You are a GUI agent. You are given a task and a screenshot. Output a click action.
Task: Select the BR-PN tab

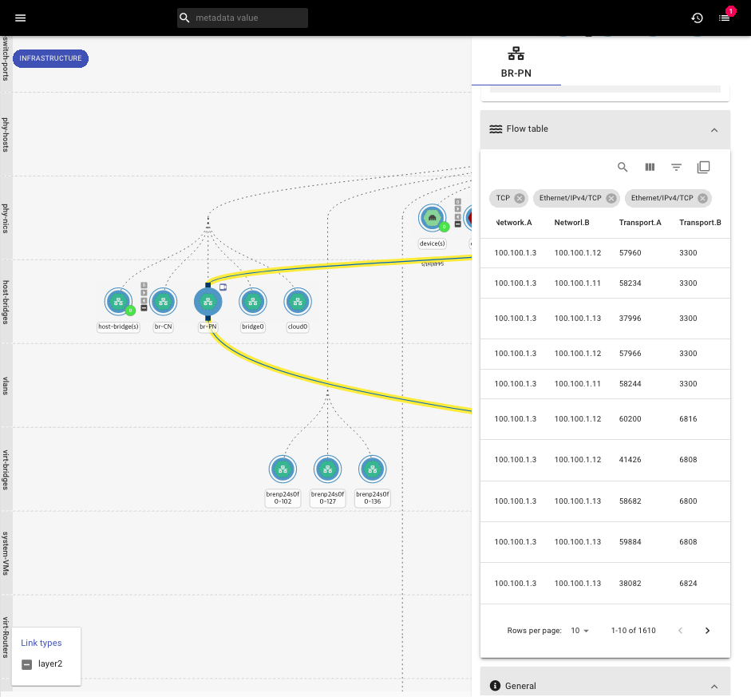[516, 61]
